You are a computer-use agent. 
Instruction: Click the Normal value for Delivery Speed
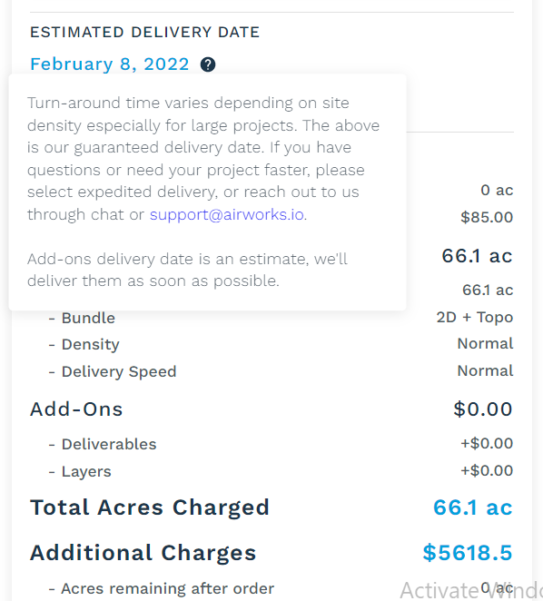pyautogui.click(x=485, y=371)
